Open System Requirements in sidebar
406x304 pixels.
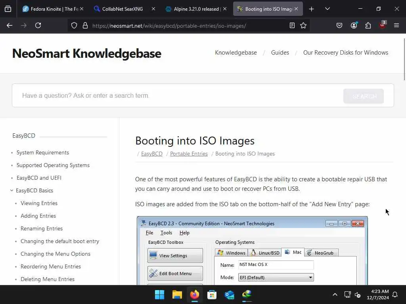(x=43, y=152)
